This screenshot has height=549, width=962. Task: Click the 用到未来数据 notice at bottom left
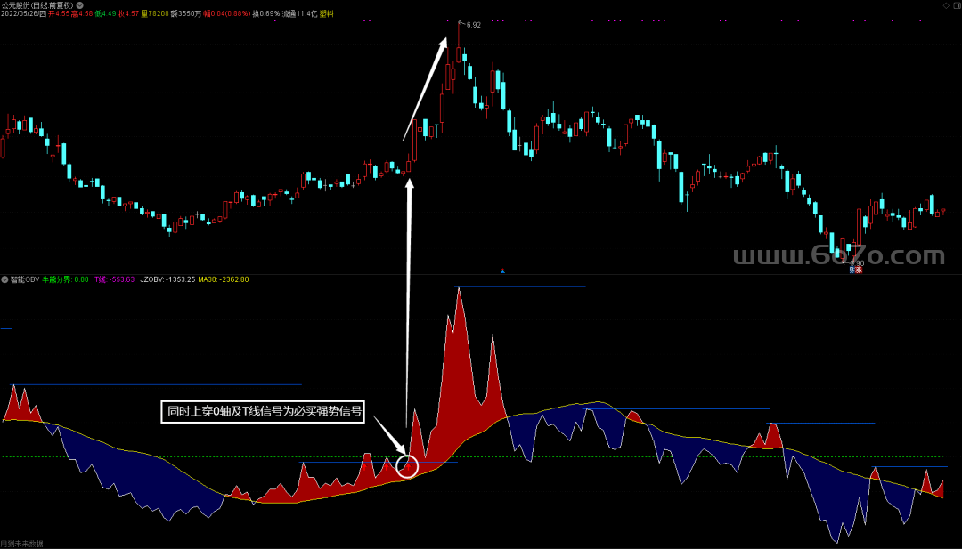[x=21, y=543]
